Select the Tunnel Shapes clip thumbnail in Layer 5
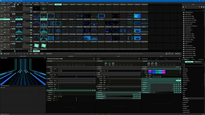 (x=137, y=16)
